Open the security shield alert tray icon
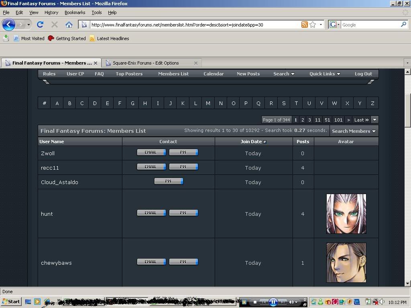Image resolution: width=411 pixels, height=308 pixels. click(350, 302)
